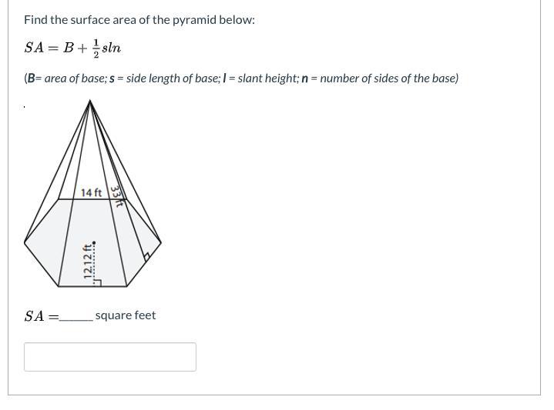Click the right-angle marker on slant height
Viewport: 554px width, 410px height.
[x=146, y=256]
